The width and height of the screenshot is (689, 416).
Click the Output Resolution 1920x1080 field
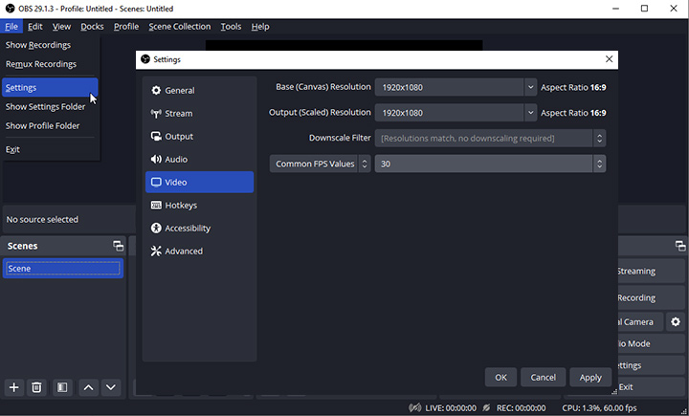click(449, 113)
